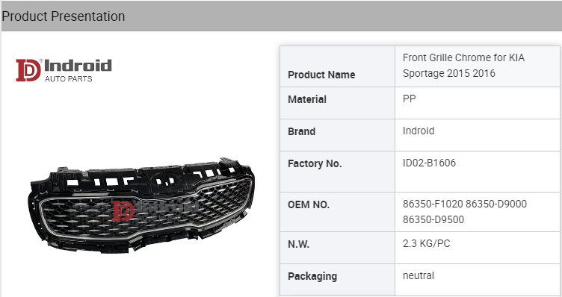This screenshot has height=297, width=562.
Task: Click the Front Grille Chrome for KIA text
Action: click(x=463, y=57)
